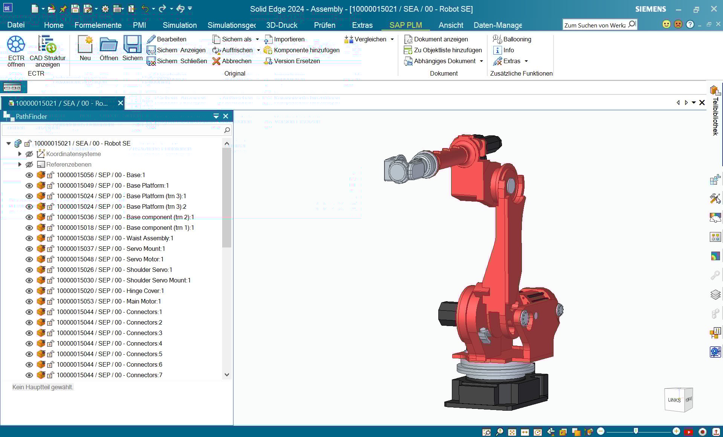This screenshot has width=723, height=437.
Task: Open the Datei menu
Action: tap(16, 25)
